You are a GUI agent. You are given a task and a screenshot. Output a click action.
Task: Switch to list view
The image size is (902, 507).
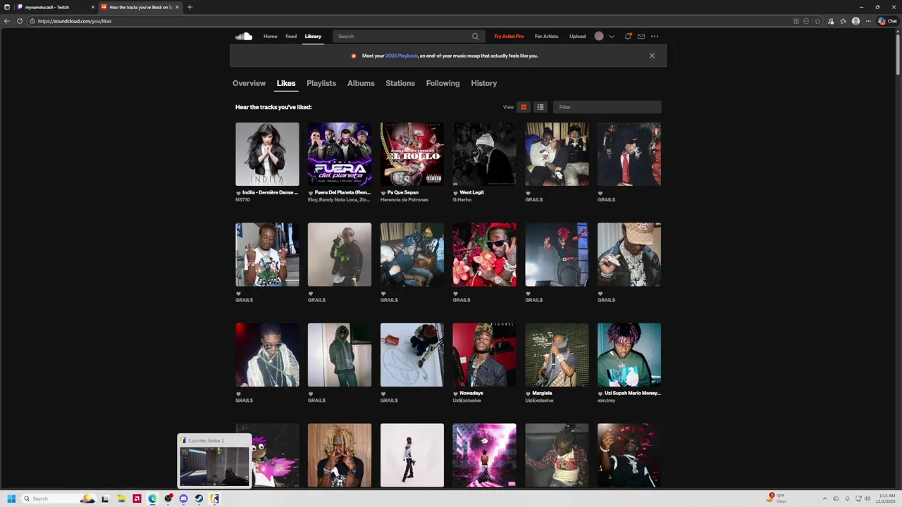tap(540, 107)
